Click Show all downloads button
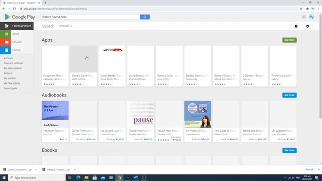The width and height of the screenshot is (322, 181). (309, 169)
